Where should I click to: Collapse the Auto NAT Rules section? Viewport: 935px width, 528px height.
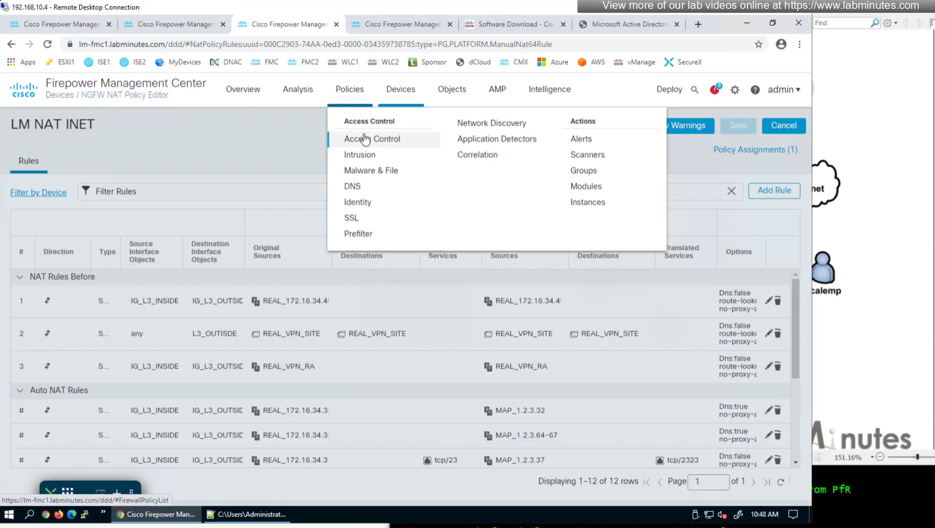click(20, 391)
